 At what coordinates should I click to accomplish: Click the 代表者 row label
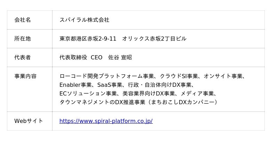(23, 58)
